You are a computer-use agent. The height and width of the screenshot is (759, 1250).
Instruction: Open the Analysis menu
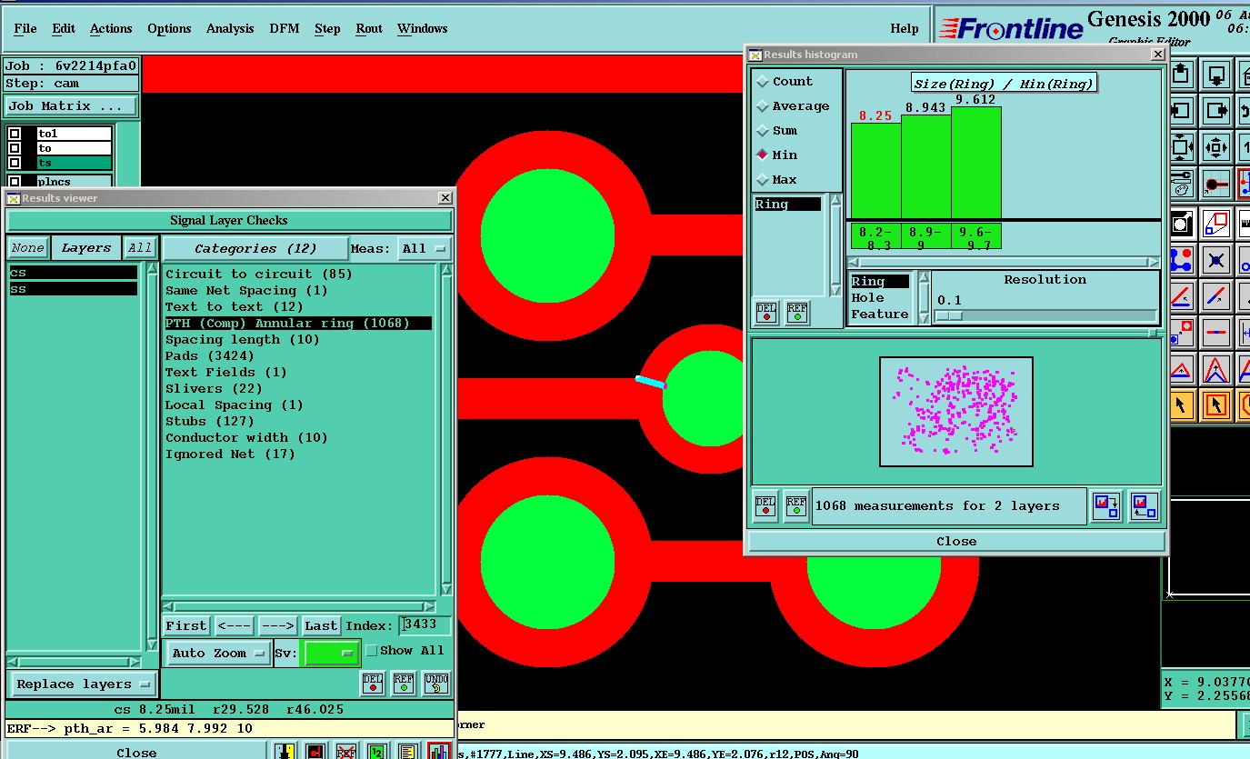point(230,28)
